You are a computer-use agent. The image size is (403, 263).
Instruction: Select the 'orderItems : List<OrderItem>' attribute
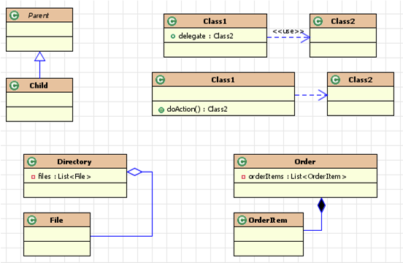point(297,176)
